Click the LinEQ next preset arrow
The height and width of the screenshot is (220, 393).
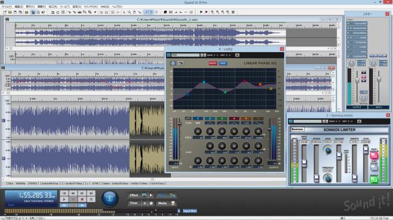(x=205, y=55)
